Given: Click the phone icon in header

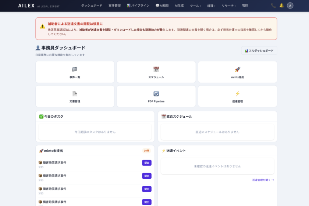Looking at the screenshot, I should tap(273, 6).
